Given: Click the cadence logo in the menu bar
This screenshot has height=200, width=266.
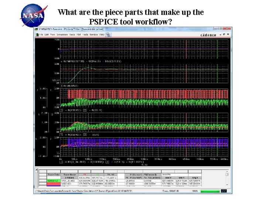Looking at the screenshot, I should (208, 35).
